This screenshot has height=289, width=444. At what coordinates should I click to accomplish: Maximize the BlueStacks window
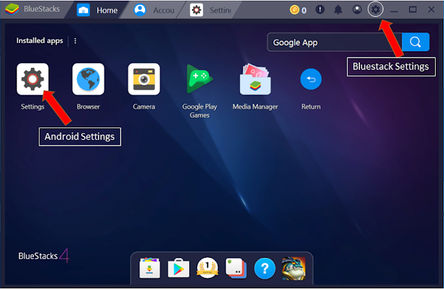pos(413,10)
